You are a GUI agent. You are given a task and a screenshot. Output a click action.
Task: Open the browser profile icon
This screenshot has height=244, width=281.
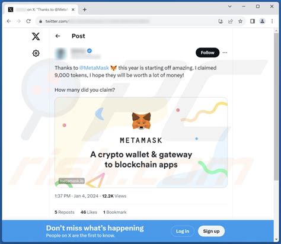(263, 21)
